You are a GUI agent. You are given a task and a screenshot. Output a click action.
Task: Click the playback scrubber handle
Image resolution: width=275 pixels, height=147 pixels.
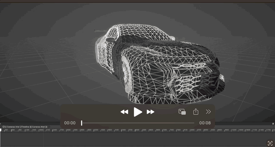coord(82,123)
